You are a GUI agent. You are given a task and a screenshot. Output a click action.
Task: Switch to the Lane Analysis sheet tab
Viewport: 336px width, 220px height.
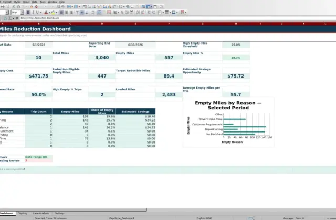(41, 213)
